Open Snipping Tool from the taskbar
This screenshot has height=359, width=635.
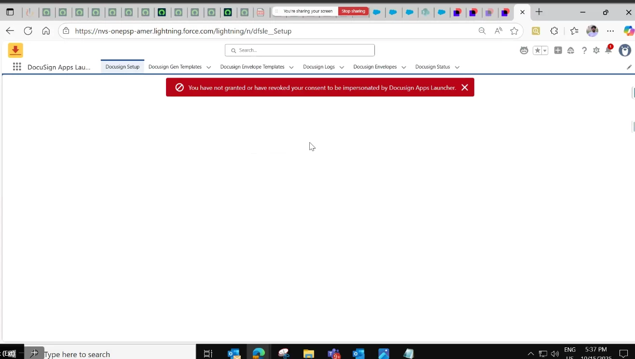point(284,354)
